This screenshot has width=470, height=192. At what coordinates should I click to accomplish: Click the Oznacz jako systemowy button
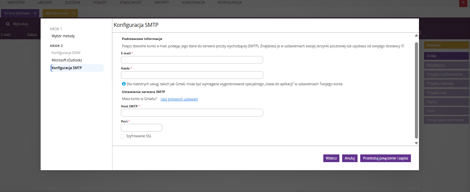(446, 120)
